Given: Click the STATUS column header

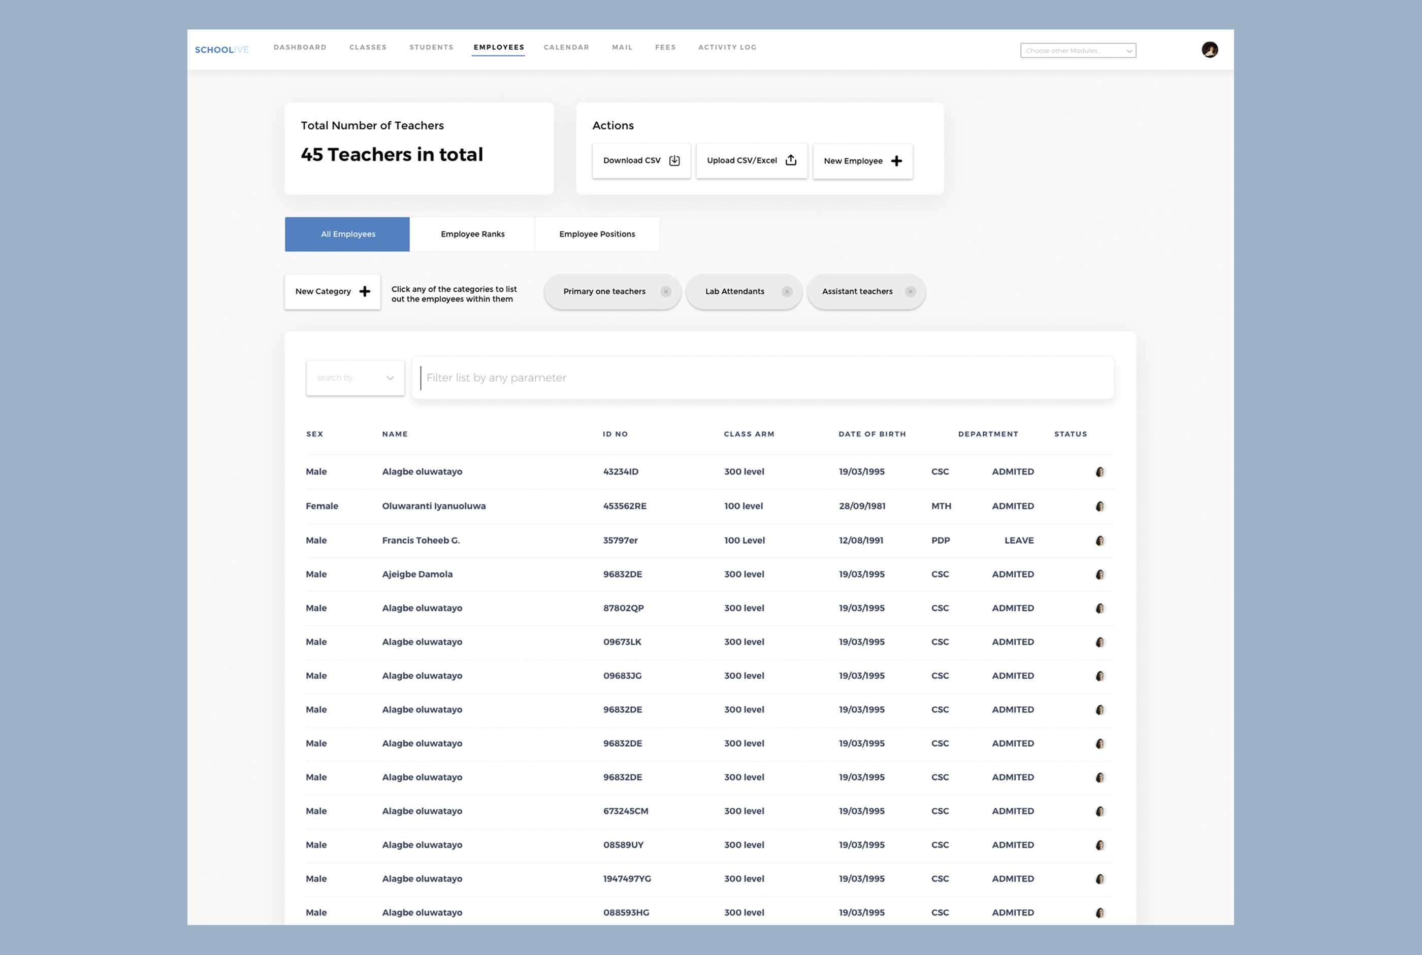Looking at the screenshot, I should click(1071, 434).
